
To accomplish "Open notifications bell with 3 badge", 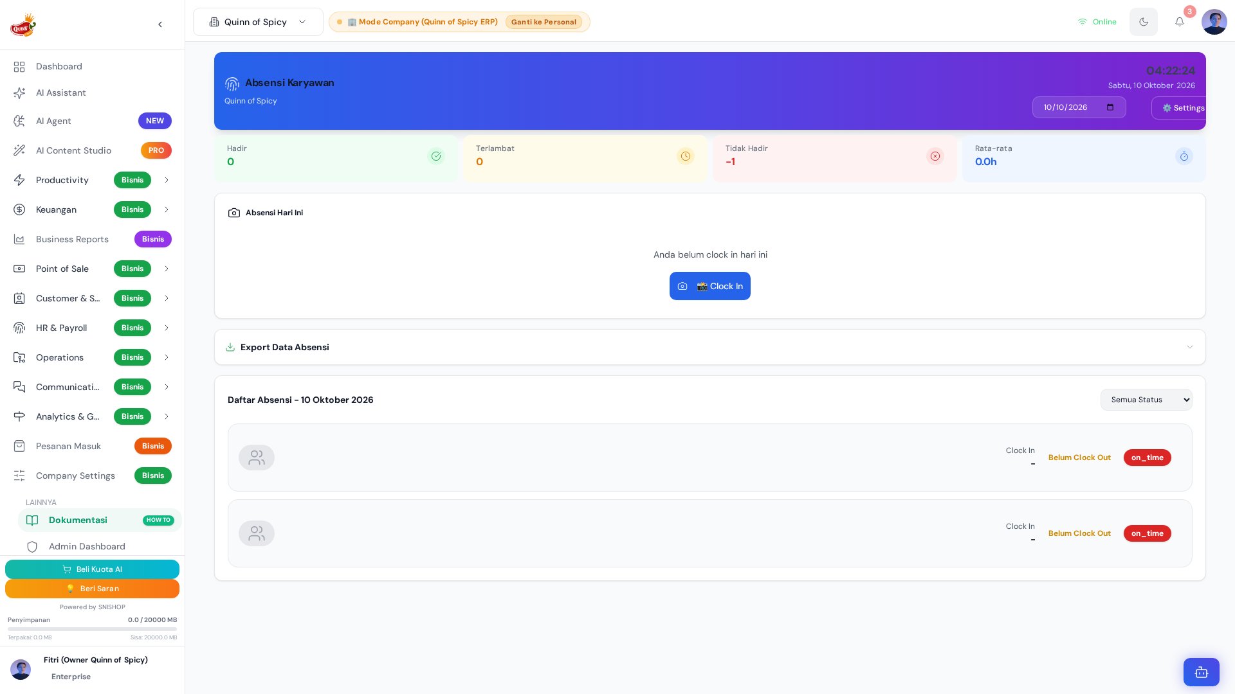I will [1180, 22].
